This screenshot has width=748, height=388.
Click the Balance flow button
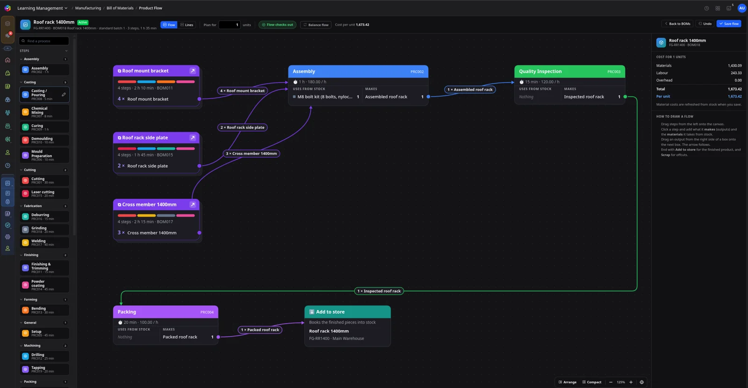pos(316,25)
